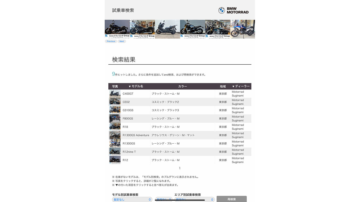The image size is (360, 202).
Task: Click the 試乗車検索 page title
Action: click(x=123, y=10)
